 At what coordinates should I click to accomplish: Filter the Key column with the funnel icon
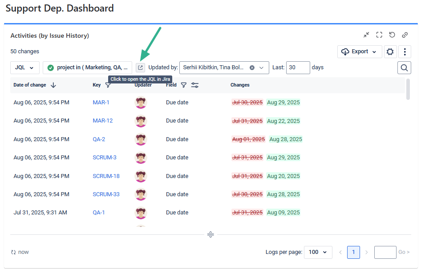pos(108,85)
